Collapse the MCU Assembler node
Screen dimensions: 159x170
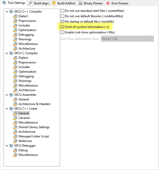pyautogui.click(x=7, y=95)
